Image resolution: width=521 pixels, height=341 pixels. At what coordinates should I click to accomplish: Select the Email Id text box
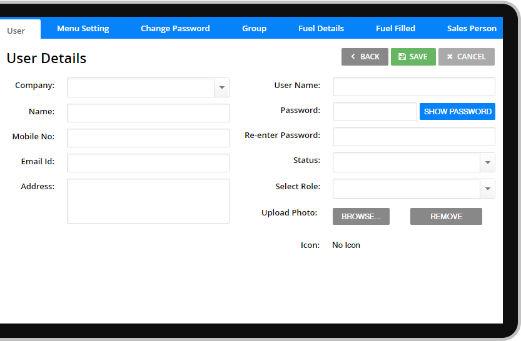click(x=148, y=163)
